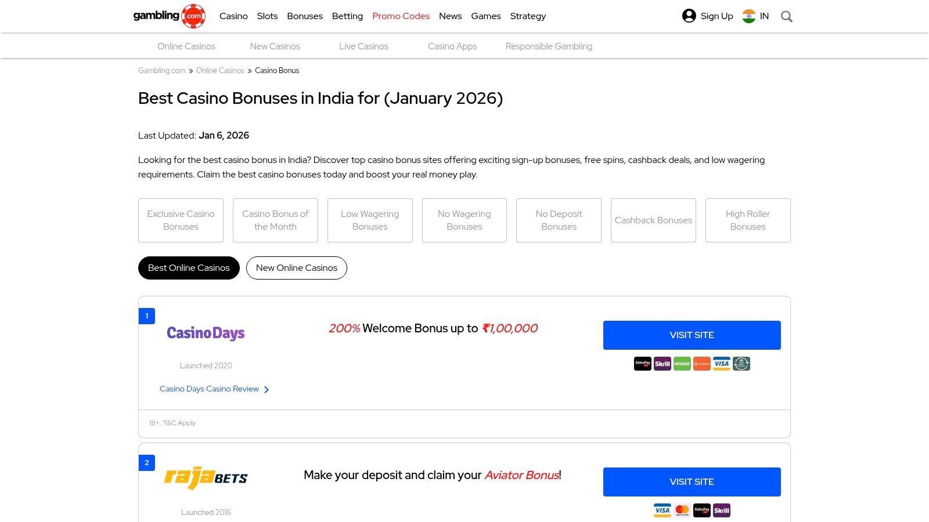The width and height of the screenshot is (929, 522).
Task: Click the Neteller payment icon for Casino Days
Action: [682, 364]
